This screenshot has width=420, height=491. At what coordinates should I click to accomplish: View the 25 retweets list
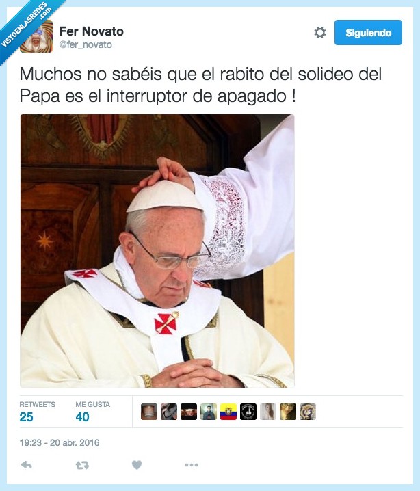(x=37, y=412)
